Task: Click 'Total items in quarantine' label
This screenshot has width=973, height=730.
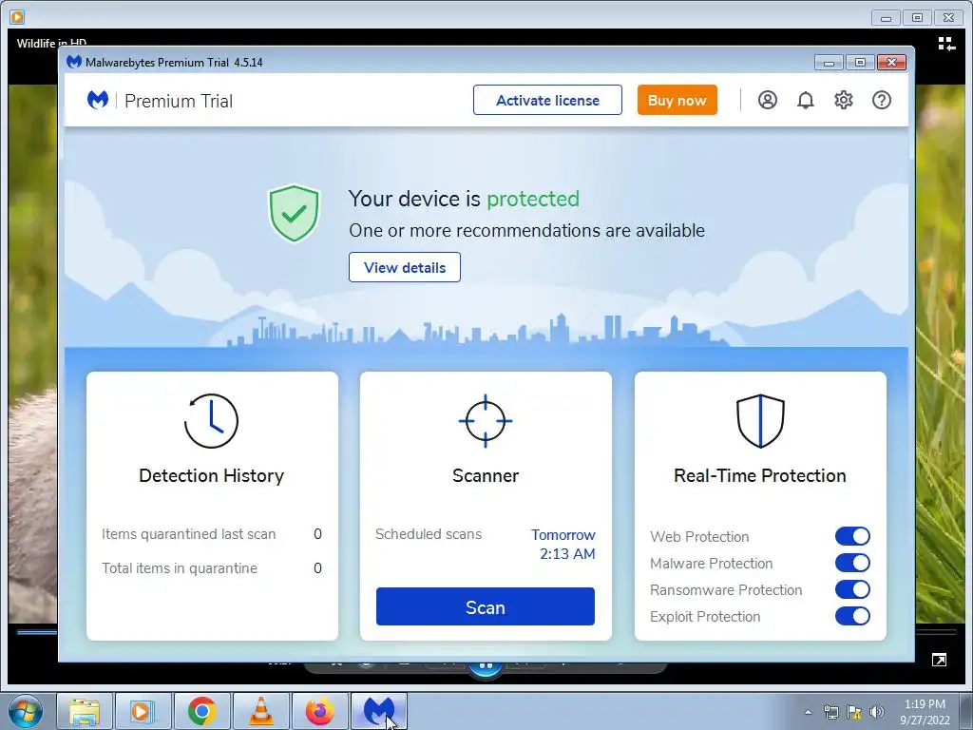Action: click(x=180, y=568)
